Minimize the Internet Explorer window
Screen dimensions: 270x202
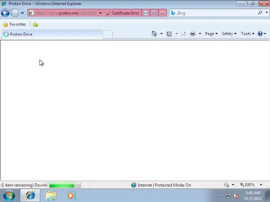[x=242, y=3]
